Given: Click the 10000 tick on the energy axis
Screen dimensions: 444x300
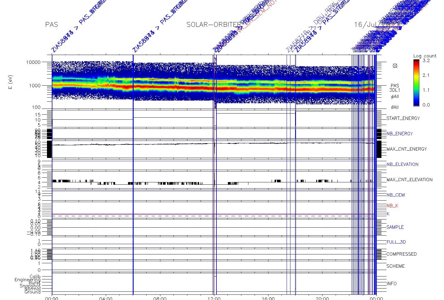Looking at the screenshot, I should click(33, 62).
